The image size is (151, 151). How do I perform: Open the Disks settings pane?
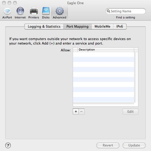46,13
